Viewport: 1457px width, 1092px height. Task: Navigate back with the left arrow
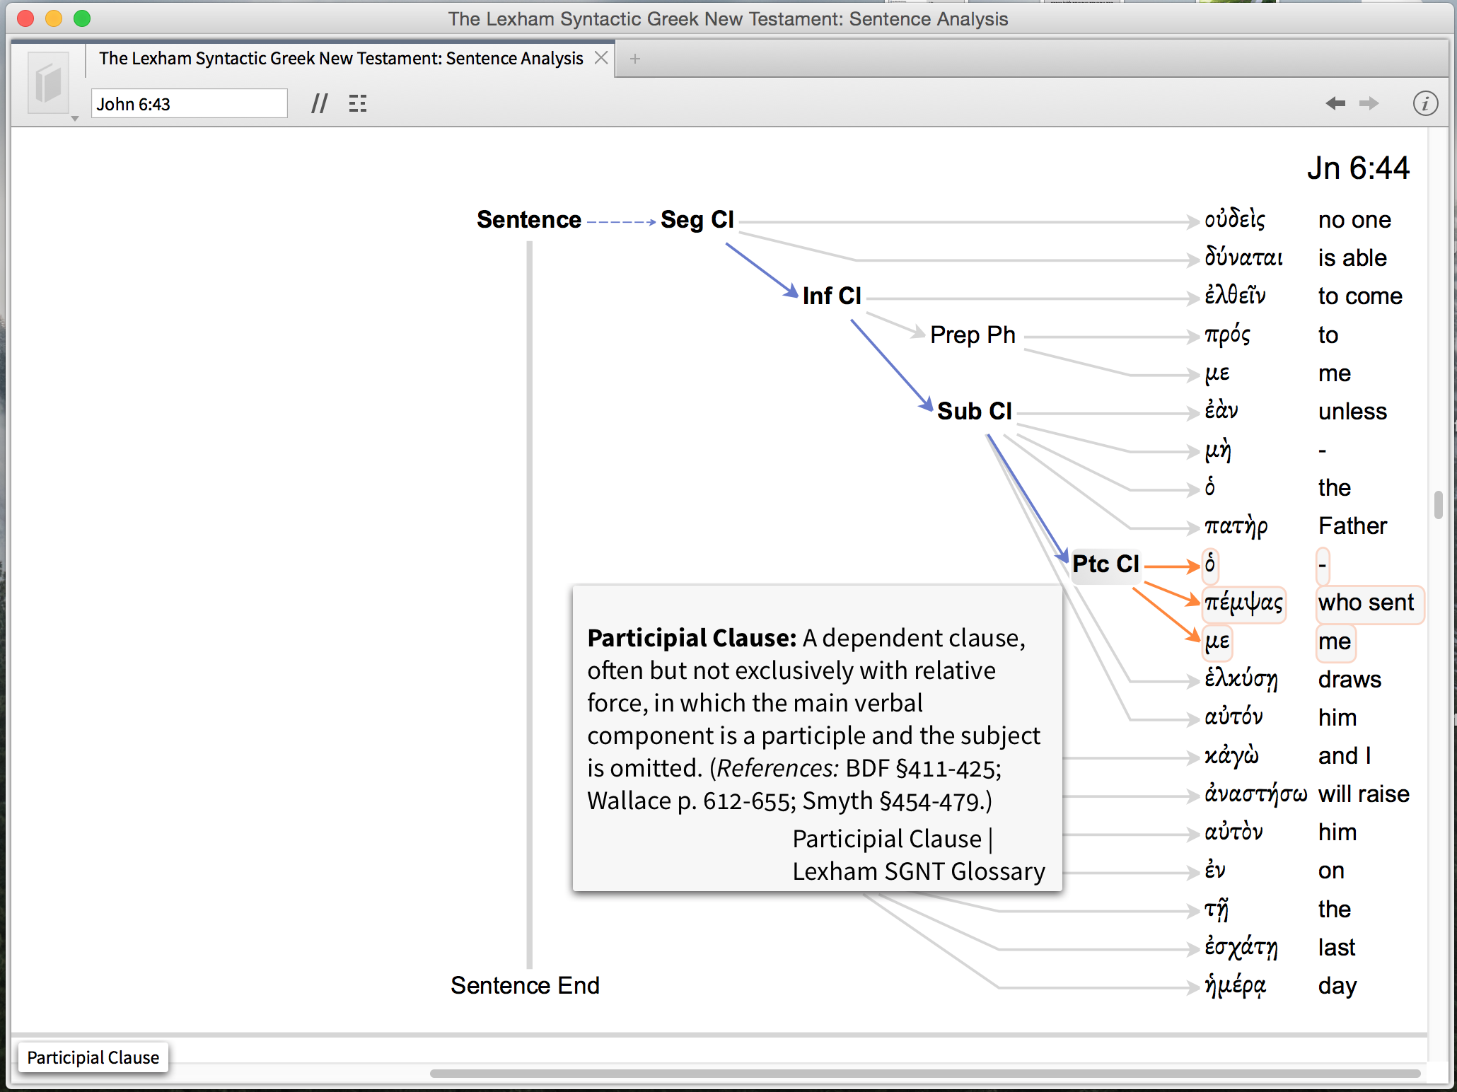click(x=1335, y=104)
